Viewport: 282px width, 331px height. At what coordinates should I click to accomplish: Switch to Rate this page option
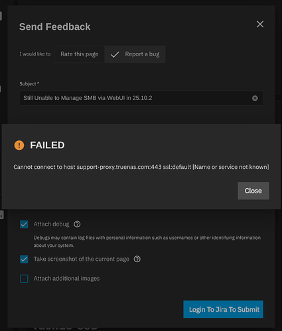coord(80,54)
